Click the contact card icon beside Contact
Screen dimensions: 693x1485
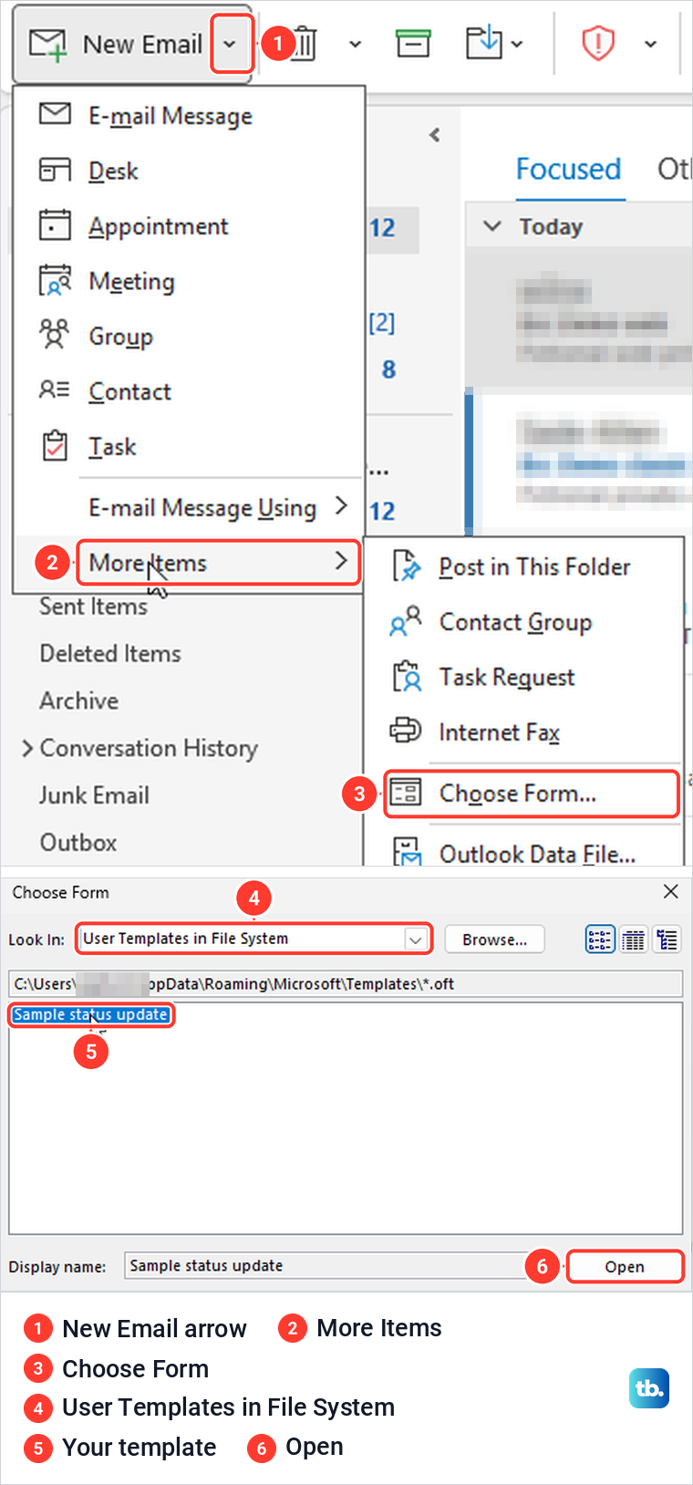[55, 389]
